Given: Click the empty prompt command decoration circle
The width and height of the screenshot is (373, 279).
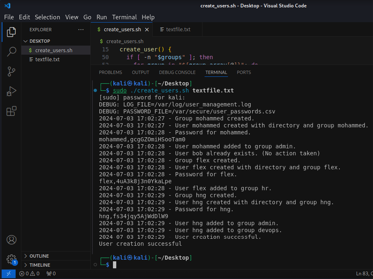Looking at the screenshot, I should point(95,265).
